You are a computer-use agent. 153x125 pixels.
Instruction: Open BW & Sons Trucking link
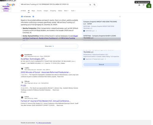coord(68,38)
